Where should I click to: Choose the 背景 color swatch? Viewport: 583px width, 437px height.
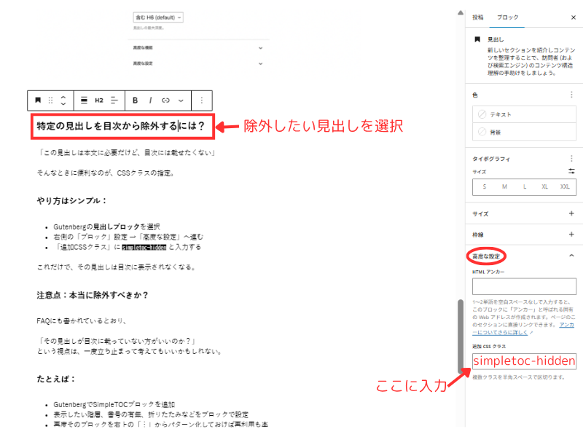pos(524,132)
